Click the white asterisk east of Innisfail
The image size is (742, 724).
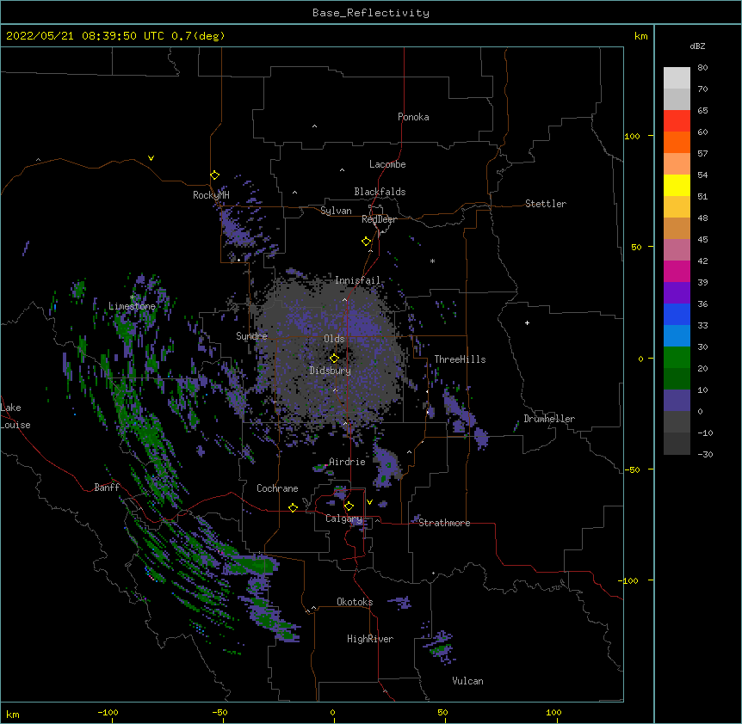(x=432, y=261)
